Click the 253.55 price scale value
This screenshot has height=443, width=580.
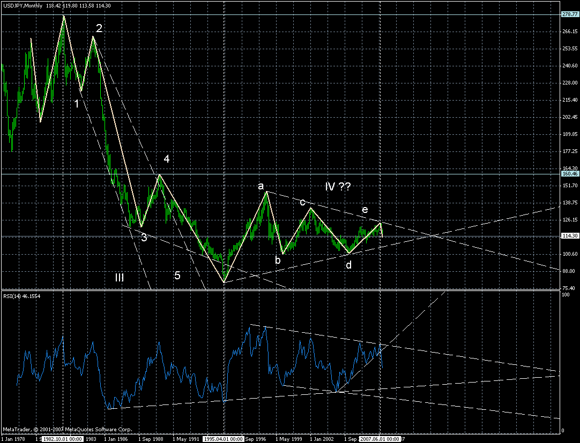pyautogui.click(x=570, y=49)
